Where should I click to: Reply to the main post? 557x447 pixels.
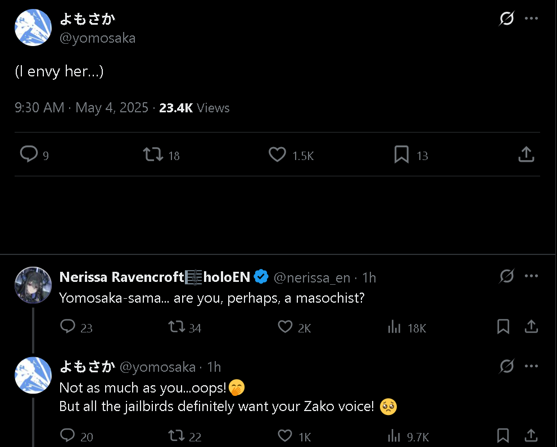click(29, 154)
